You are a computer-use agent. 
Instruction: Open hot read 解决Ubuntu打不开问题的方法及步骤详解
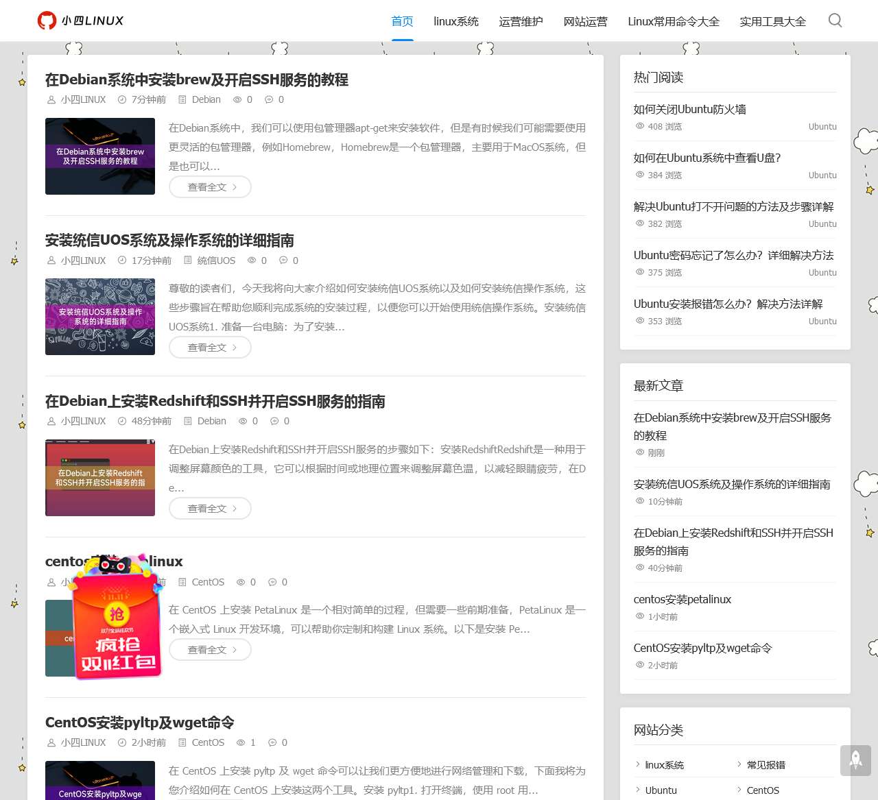click(734, 206)
